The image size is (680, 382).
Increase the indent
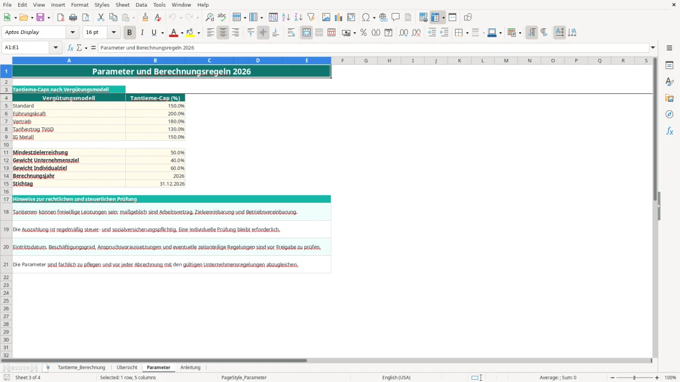tap(432, 33)
